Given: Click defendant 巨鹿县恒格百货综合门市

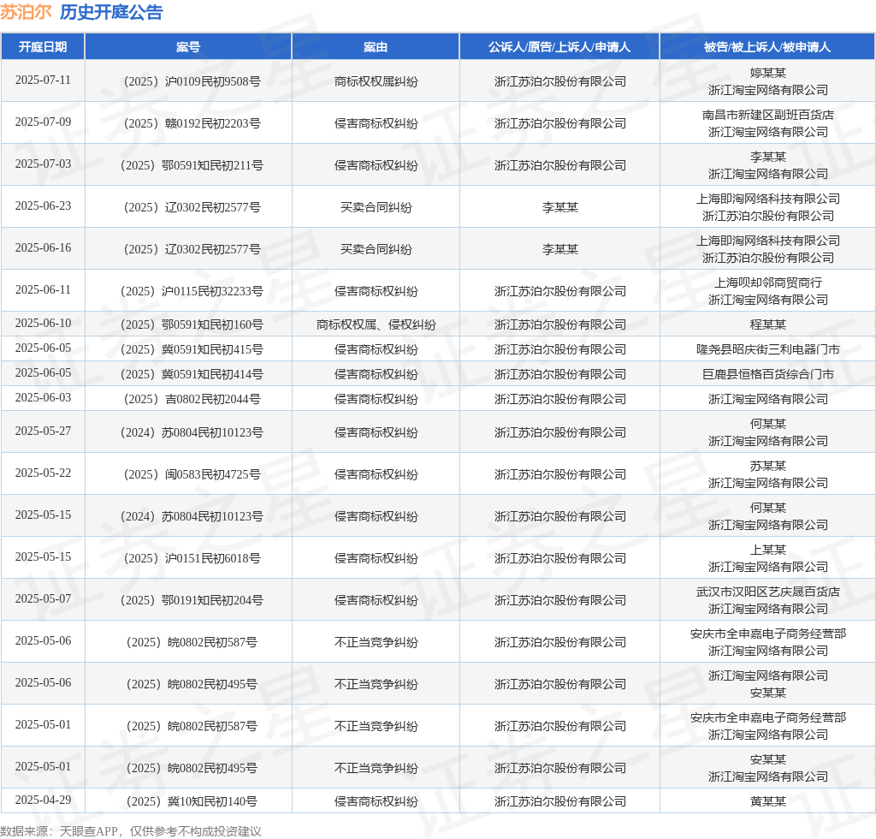Looking at the screenshot, I should [767, 374].
